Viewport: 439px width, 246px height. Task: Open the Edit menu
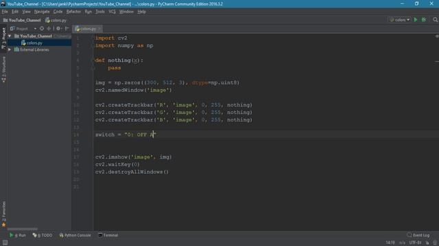15,12
